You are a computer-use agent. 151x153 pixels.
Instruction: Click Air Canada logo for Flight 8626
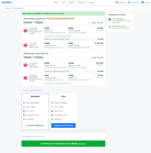(x=26, y=78)
